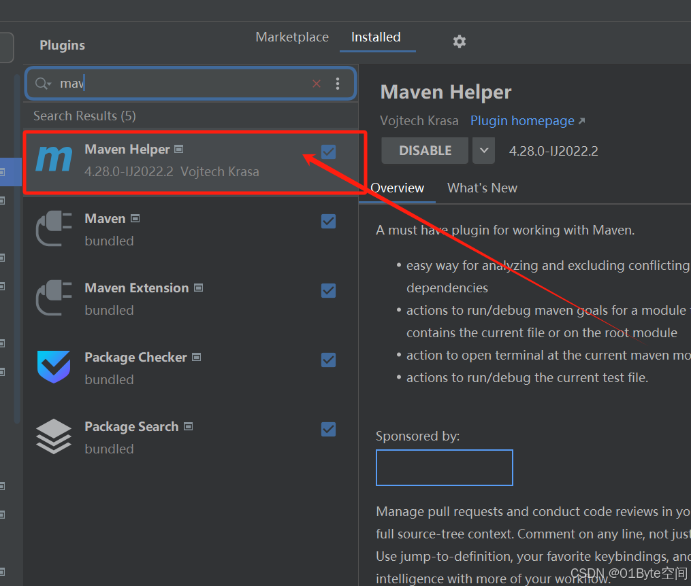
Task: Expand the dropdown arrow next to DISABLE
Action: tap(484, 150)
